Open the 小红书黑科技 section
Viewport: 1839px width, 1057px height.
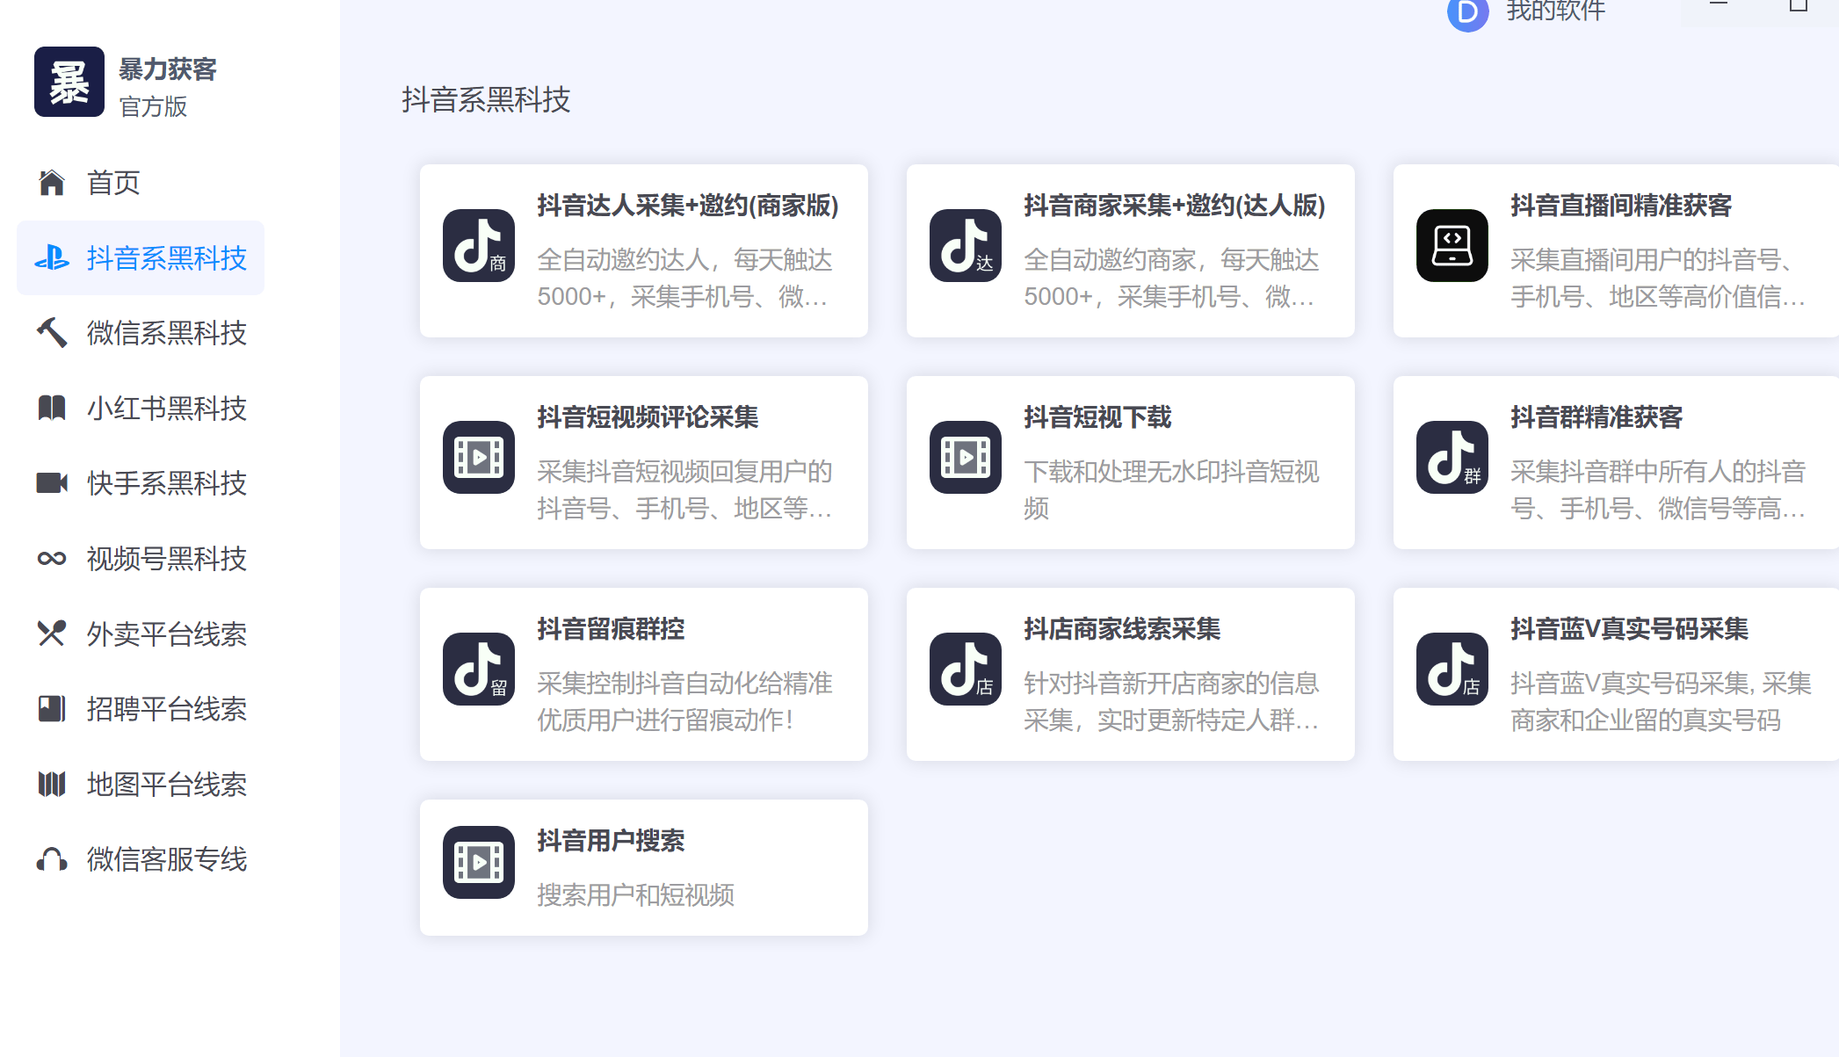[x=141, y=409]
